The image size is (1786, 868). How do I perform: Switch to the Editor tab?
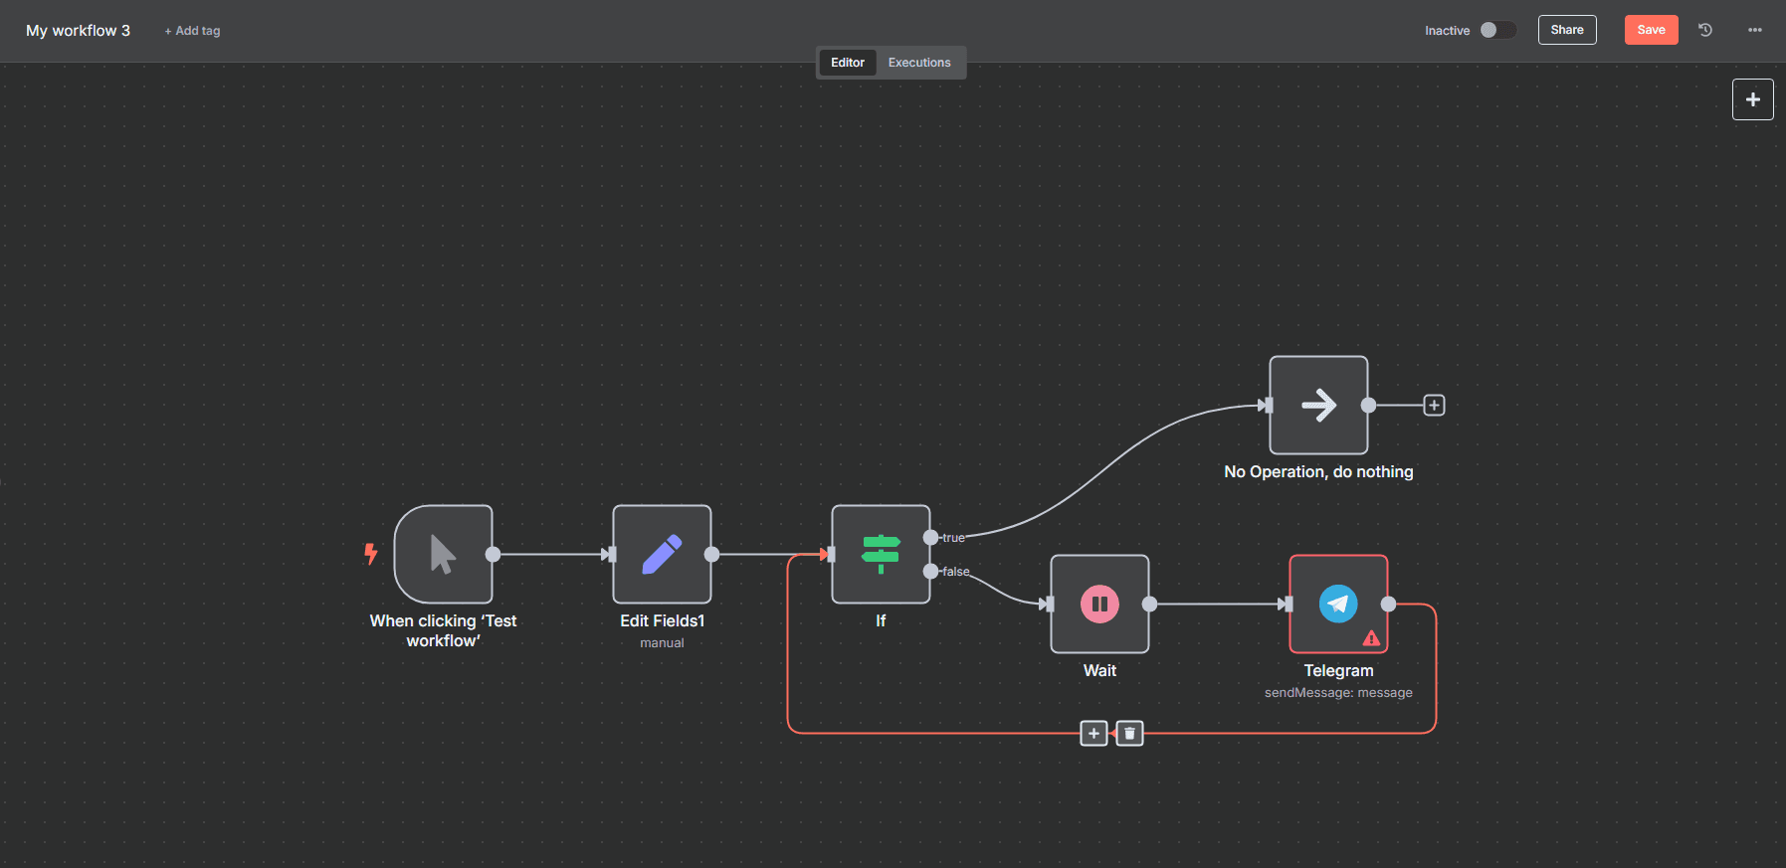click(x=848, y=63)
